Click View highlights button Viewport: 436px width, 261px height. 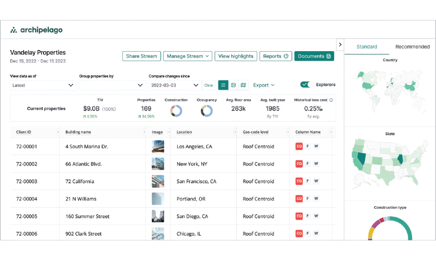point(236,56)
